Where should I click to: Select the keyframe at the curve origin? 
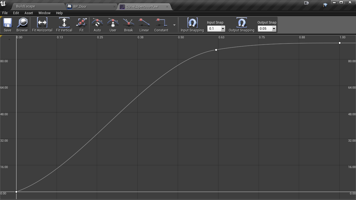pyautogui.click(x=16, y=191)
